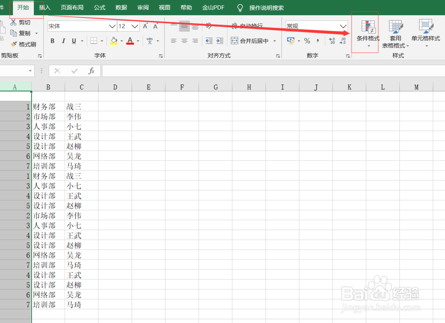The image size is (445, 323).
Task: Open the Page Layout (页面布局) tab
Action: click(x=72, y=8)
